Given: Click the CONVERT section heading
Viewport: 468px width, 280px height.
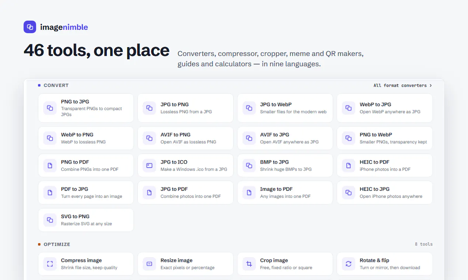Looking at the screenshot, I should (56, 85).
